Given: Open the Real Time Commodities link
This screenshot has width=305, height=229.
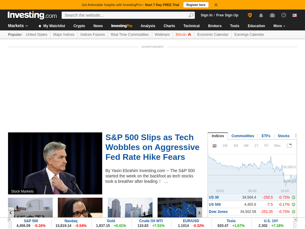Looking at the screenshot, I should 130,35.
